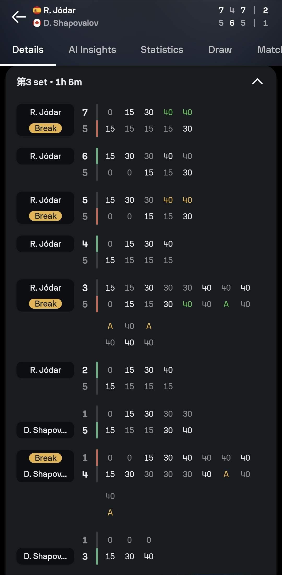
Task: Select the D. Shapov... server label at 1-3
Action: (45, 556)
